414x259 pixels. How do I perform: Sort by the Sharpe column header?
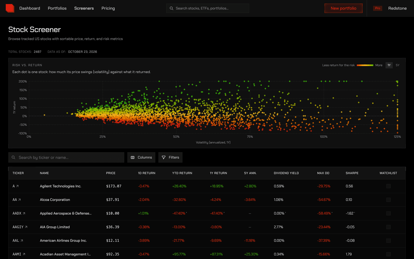(352, 173)
